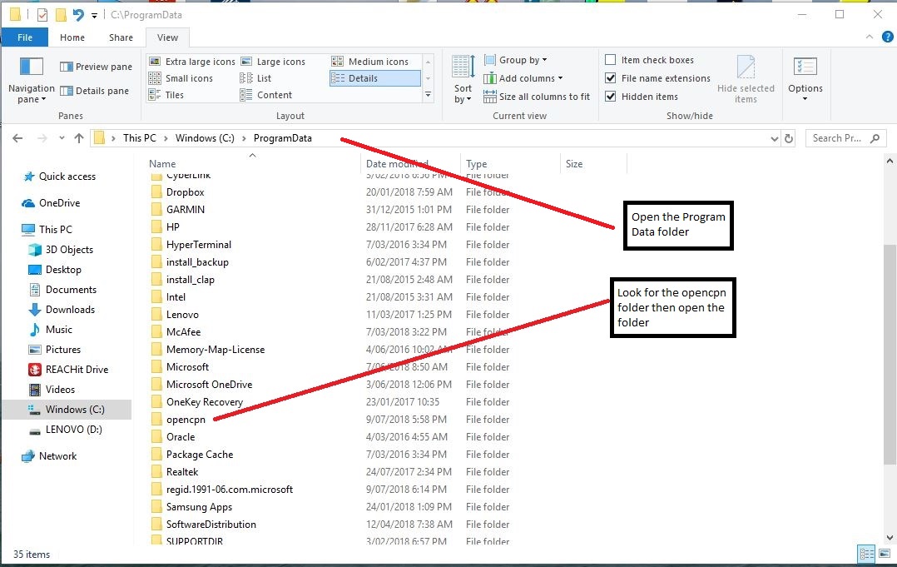Open the address bar history dropdown

(x=775, y=137)
